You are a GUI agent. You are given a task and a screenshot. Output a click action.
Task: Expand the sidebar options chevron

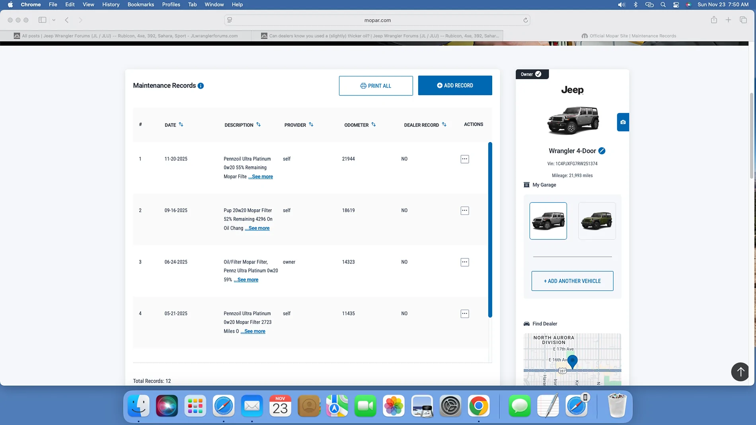pyautogui.click(x=54, y=20)
